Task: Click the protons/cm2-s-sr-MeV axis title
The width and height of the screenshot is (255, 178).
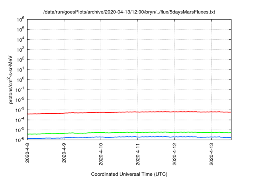Action: [10, 79]
